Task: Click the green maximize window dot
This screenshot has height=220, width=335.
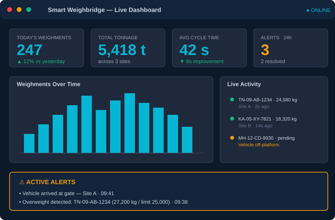Action: coord(29,10)
